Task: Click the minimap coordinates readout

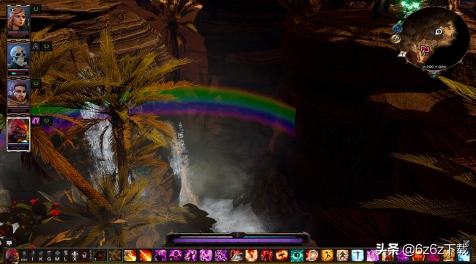Action: 434,66
